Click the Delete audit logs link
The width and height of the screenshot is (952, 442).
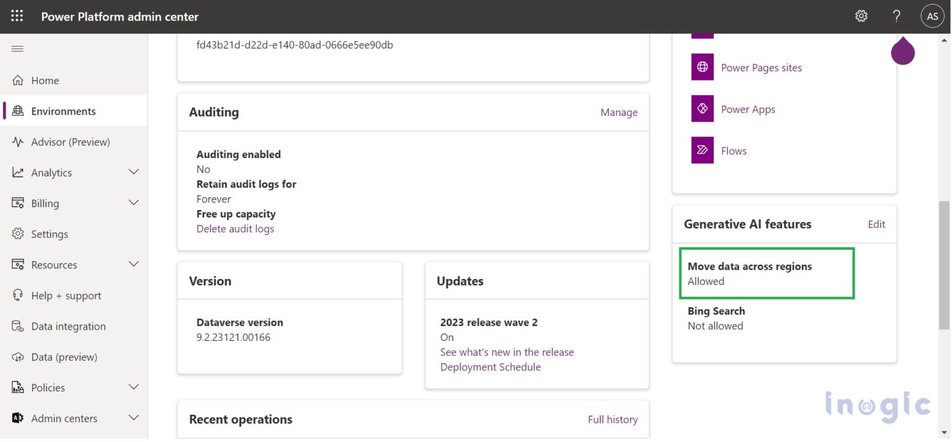pyautogui.click(x=235, y=228)
